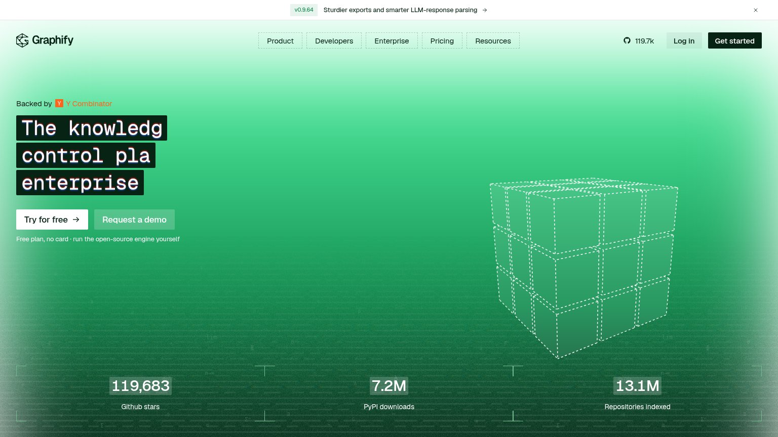
Task: Click the 'Github stars' label
Action: (x=140, y=407)
